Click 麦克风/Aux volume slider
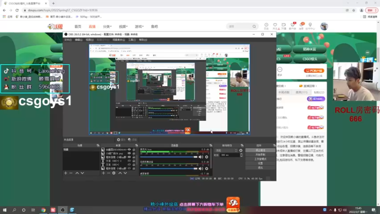 [x=169, y=157]
